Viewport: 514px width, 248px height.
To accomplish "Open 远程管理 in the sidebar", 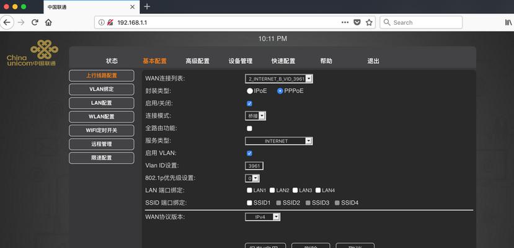I will [x=102, y=144].
